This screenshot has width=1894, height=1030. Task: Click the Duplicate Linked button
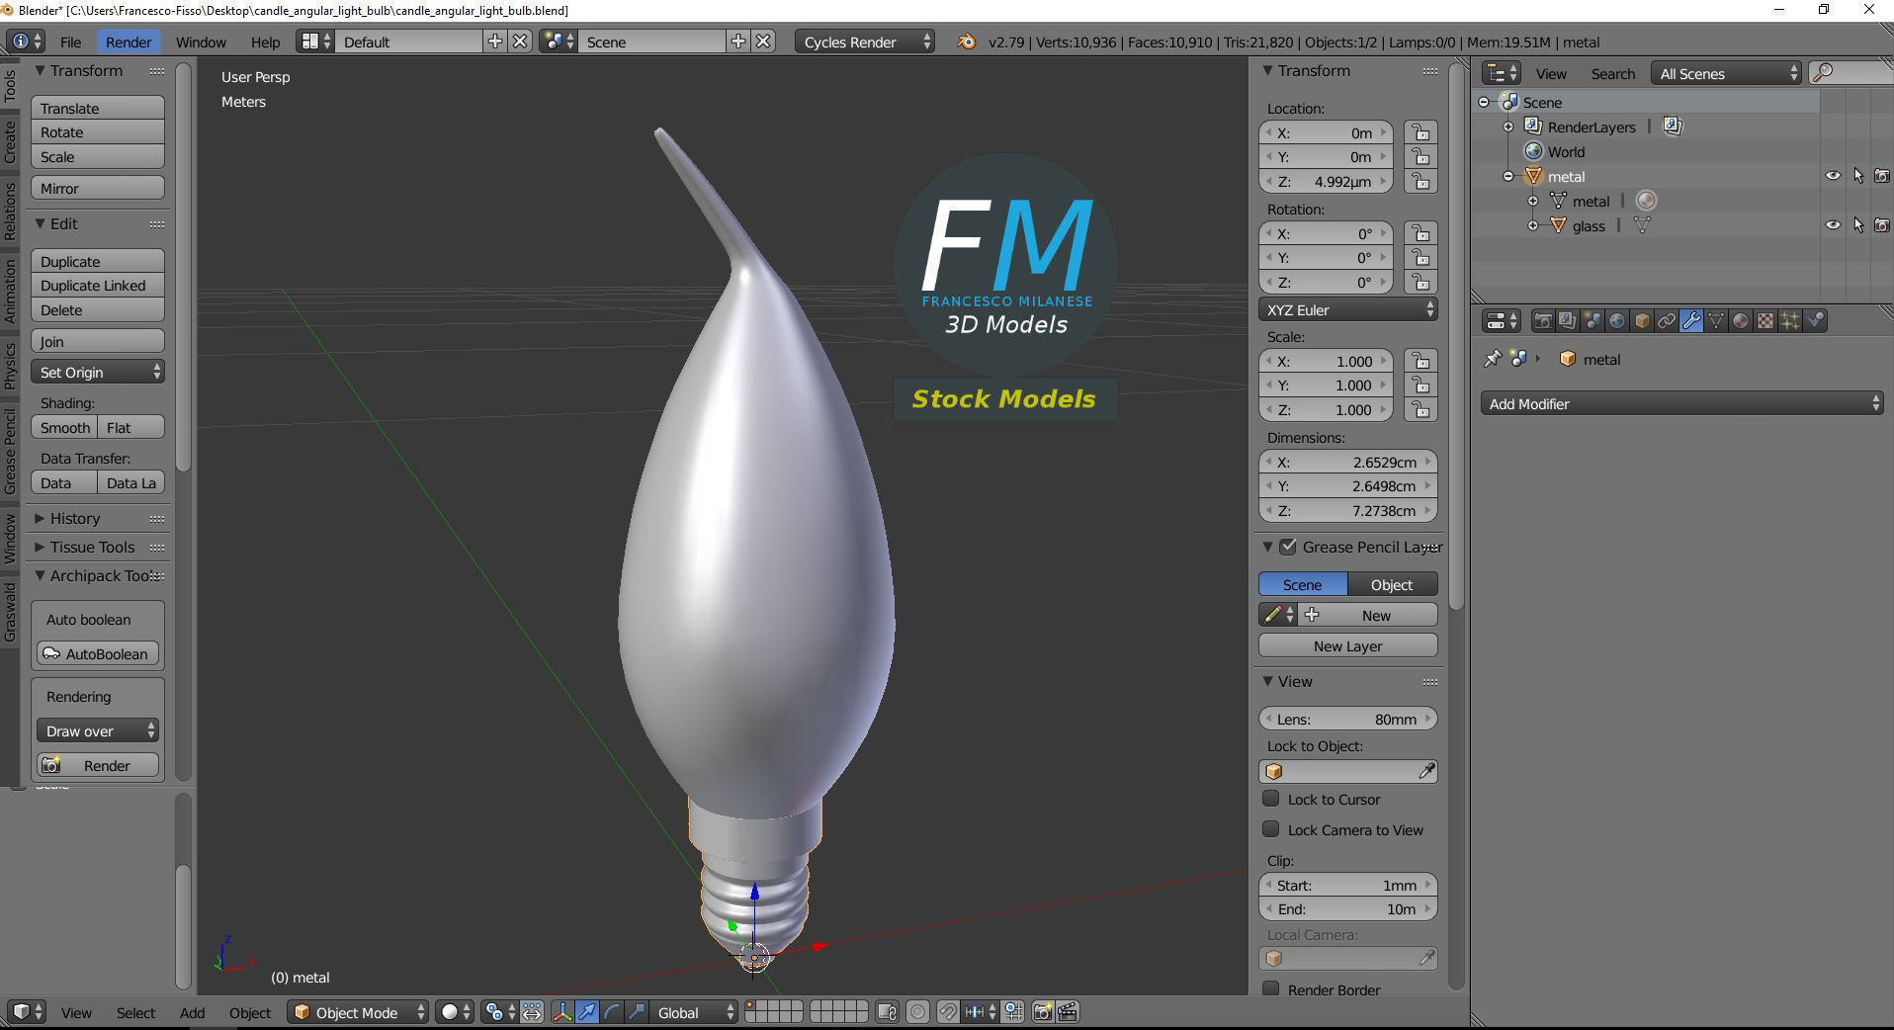(98, 285)
